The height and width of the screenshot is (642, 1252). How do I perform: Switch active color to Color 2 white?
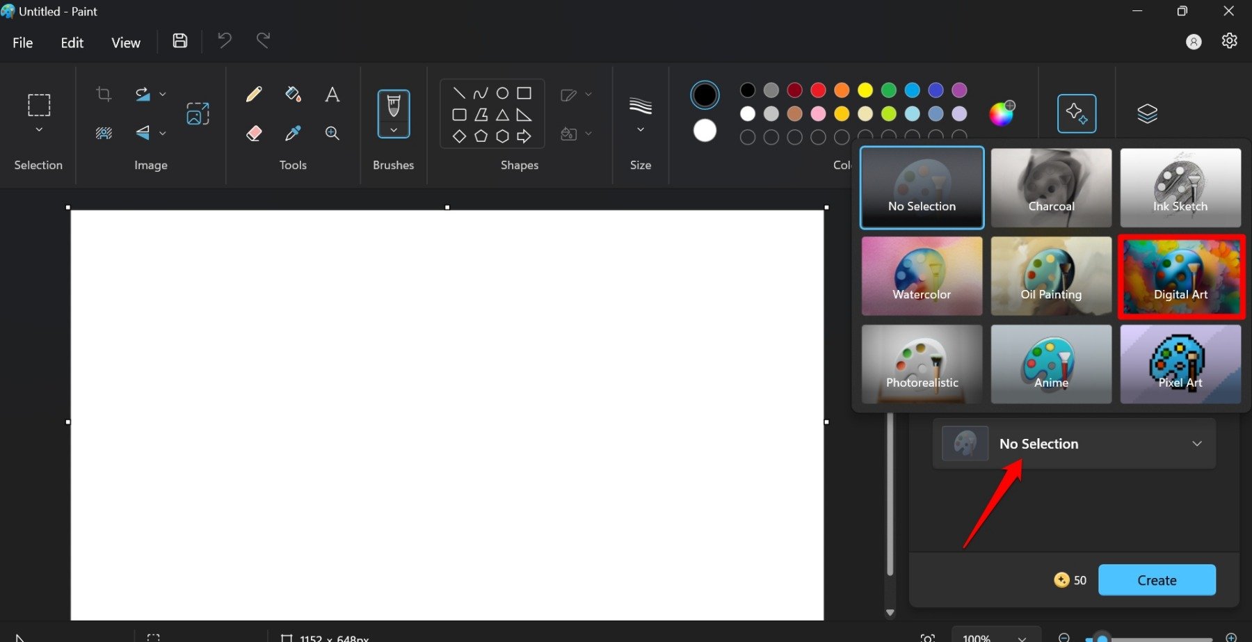click(705, 129)
